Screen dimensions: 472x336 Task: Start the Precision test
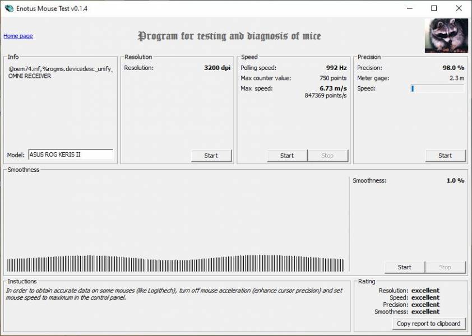pos(445,156)
